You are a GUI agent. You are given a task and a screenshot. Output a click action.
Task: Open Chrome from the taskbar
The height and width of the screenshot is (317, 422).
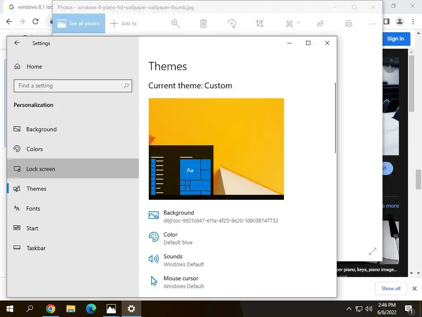coord(50,309)
